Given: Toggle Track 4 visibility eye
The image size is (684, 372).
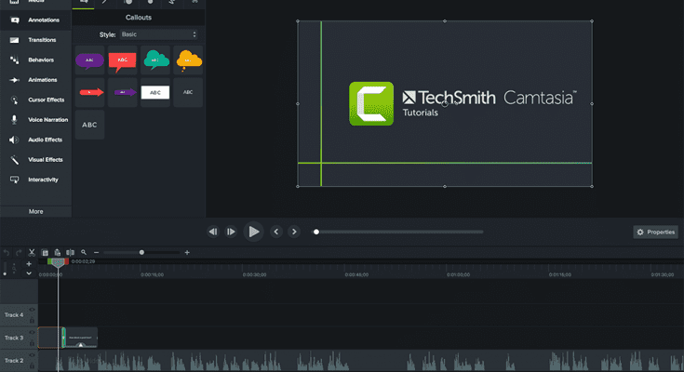Looking at the screenshot, I should coord(33,311).
